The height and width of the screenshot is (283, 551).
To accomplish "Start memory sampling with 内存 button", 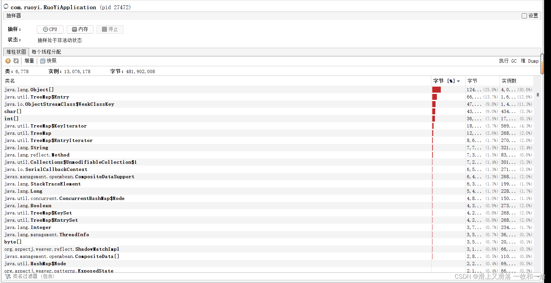I will 80,29.
